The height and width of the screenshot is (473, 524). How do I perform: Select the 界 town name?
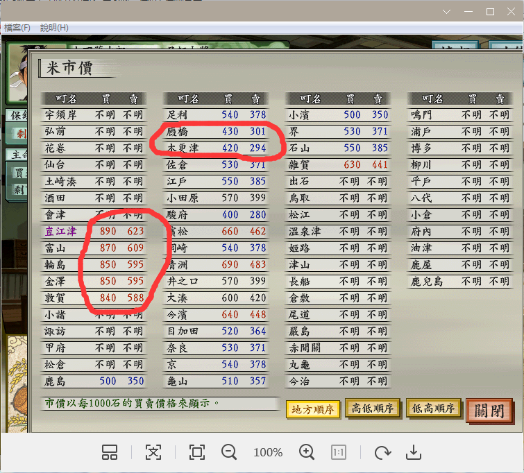click(294, 131)
